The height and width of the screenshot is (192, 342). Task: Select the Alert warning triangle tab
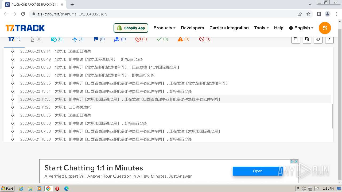point(183,39)
